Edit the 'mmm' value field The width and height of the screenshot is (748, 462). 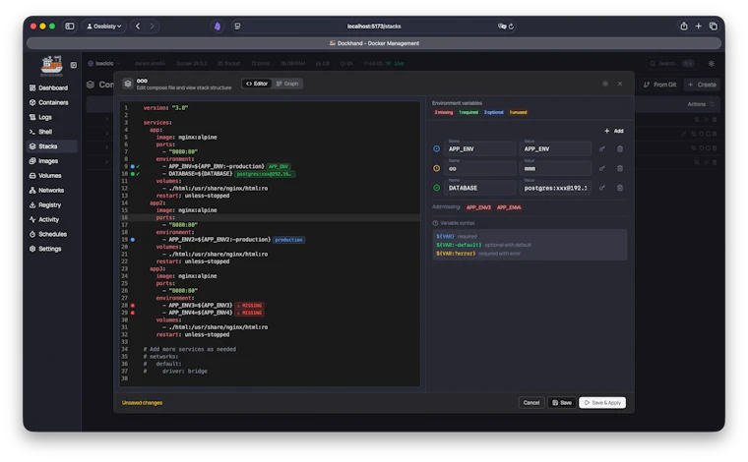555,169
